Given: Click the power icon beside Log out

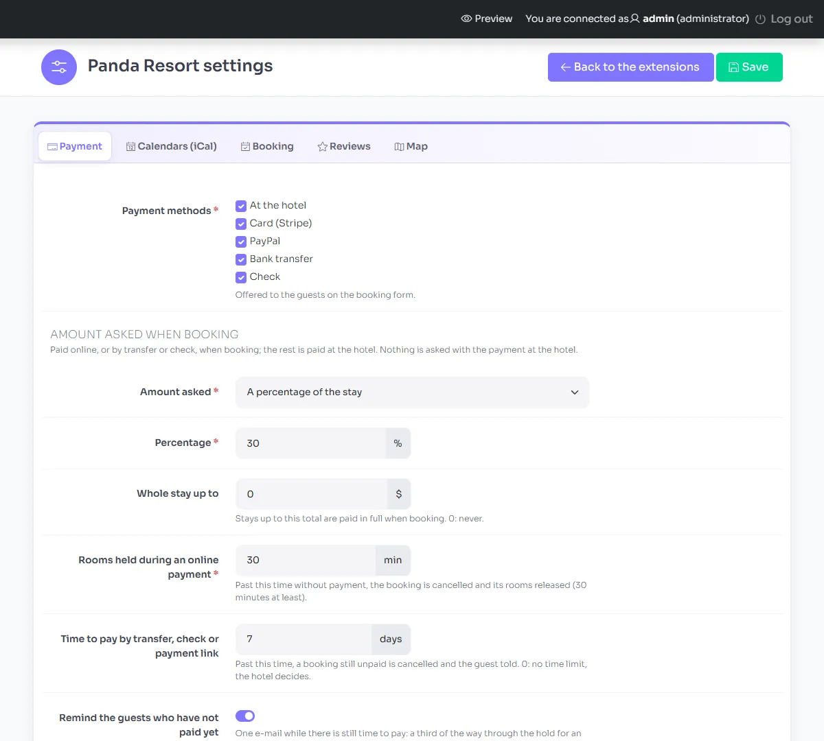Looking at the screenshot, I should point(760,19).
